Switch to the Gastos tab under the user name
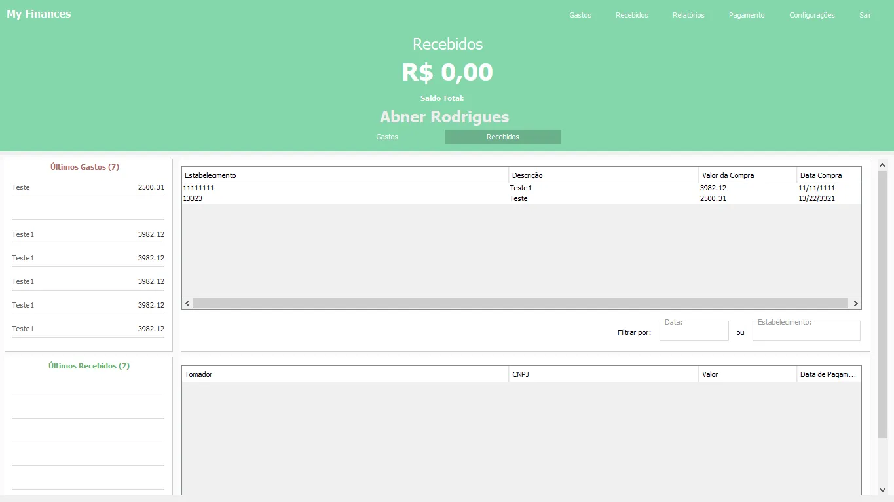 click(387, 137)
